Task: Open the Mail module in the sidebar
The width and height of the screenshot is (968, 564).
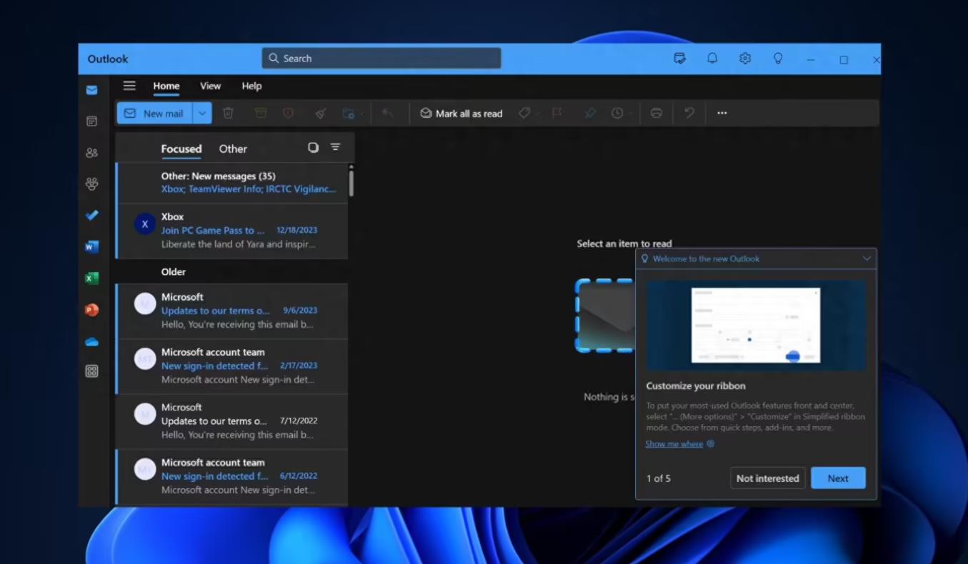Action: tap(91, 90)
